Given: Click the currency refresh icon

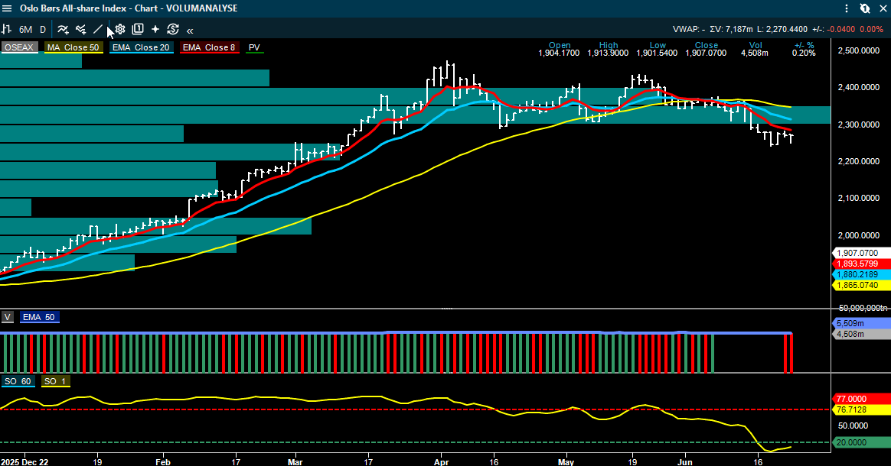Looking at the screenshot, I should [x=173, y=30].
